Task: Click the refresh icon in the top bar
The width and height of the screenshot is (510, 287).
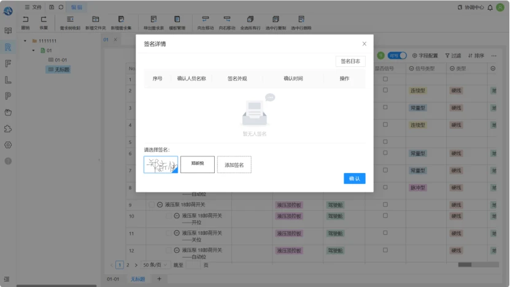Action: click(x=61, y=7)
